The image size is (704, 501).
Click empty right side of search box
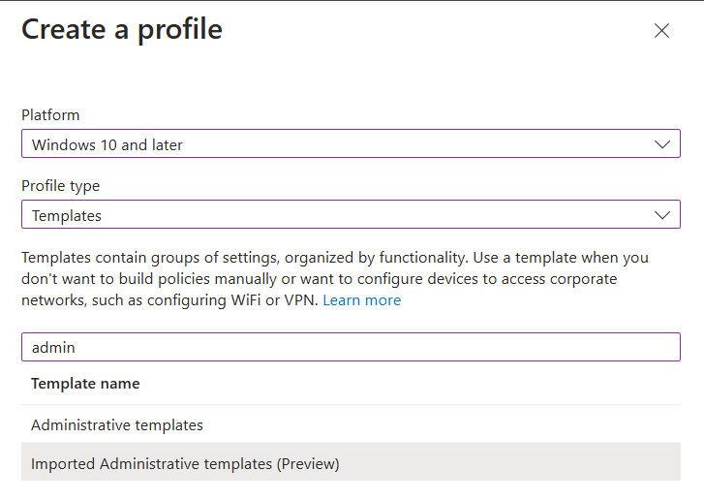(x=533, y=347)
